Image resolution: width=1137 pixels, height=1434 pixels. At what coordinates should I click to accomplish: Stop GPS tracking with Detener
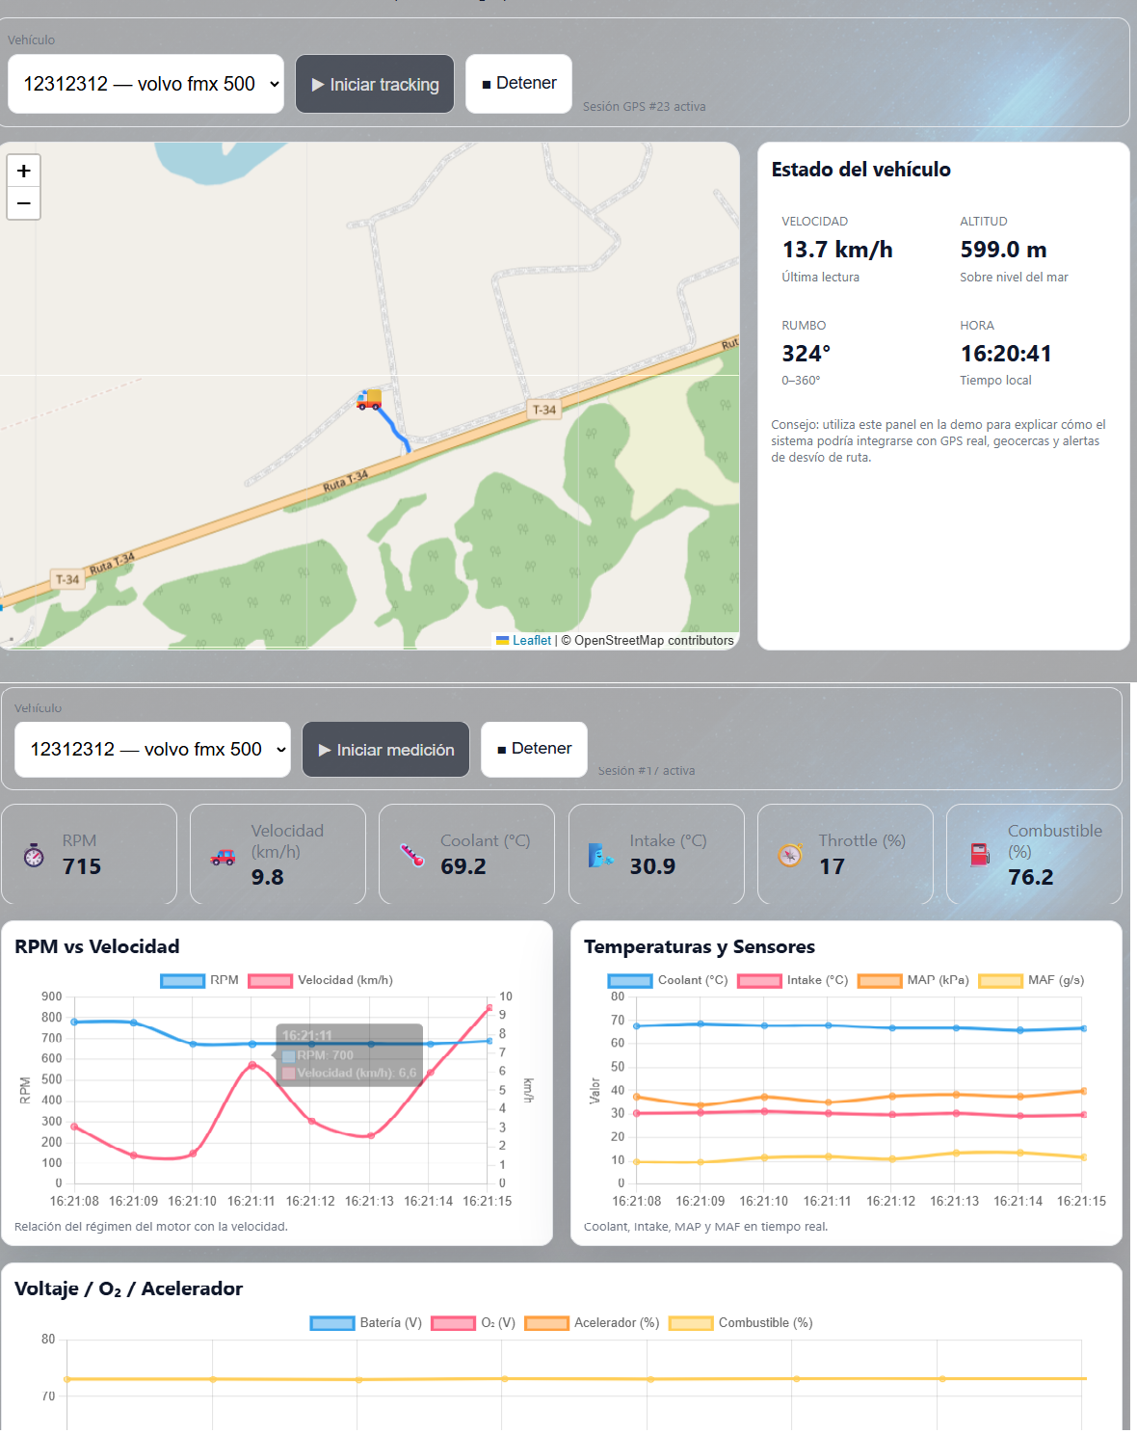[x=518, y=84]
